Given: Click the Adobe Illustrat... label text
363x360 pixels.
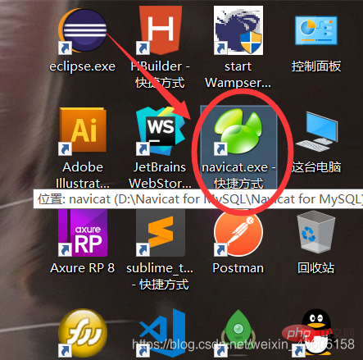Looking at the screenshot, I should pyautogui.click(x=82, y=175).
